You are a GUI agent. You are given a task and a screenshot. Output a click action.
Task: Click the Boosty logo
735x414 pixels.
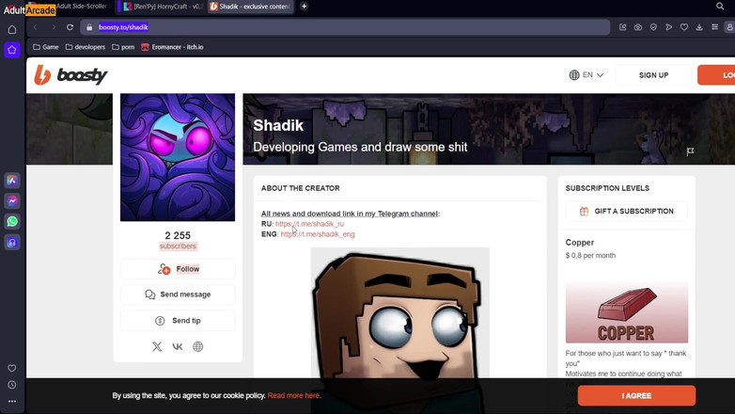point(70,75)
